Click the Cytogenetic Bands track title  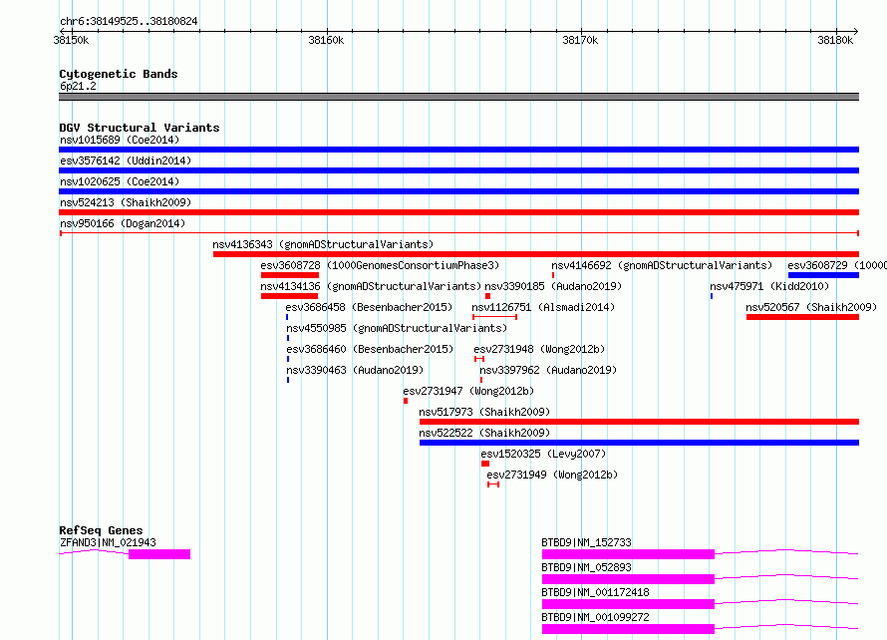click(x=119, y=74)
